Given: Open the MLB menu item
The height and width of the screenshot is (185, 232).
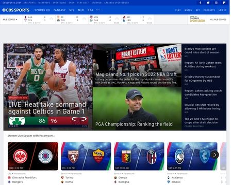Looking at the screenshot, I should [81, 10].
